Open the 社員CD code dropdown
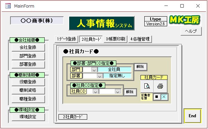This screenshot has height=129, width=208. 96,91
